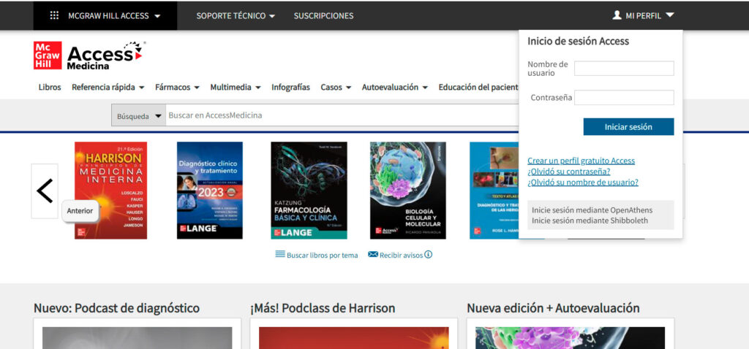Expand the Autoevaluación menu
Image resolution: width=749 pixels, height=349 pixels.
click(x=394, y=88)
